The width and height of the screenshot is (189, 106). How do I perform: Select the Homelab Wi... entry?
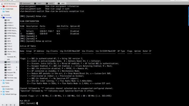(12, 57)
